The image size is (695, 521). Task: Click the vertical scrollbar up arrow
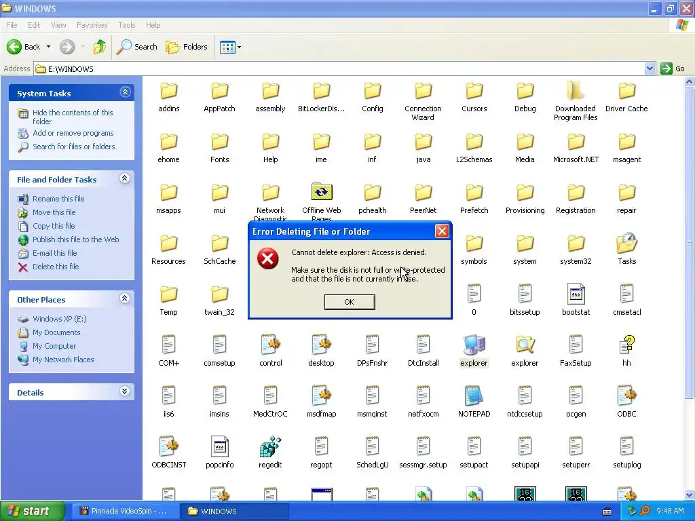[x=690, y=81]
